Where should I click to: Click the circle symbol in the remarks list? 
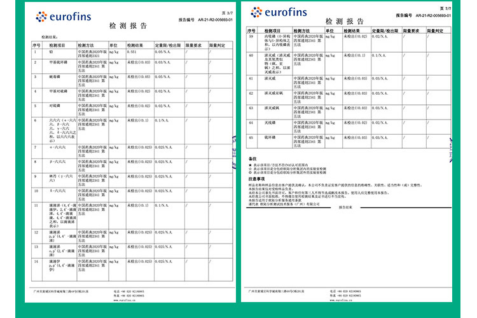pos(250,171)
